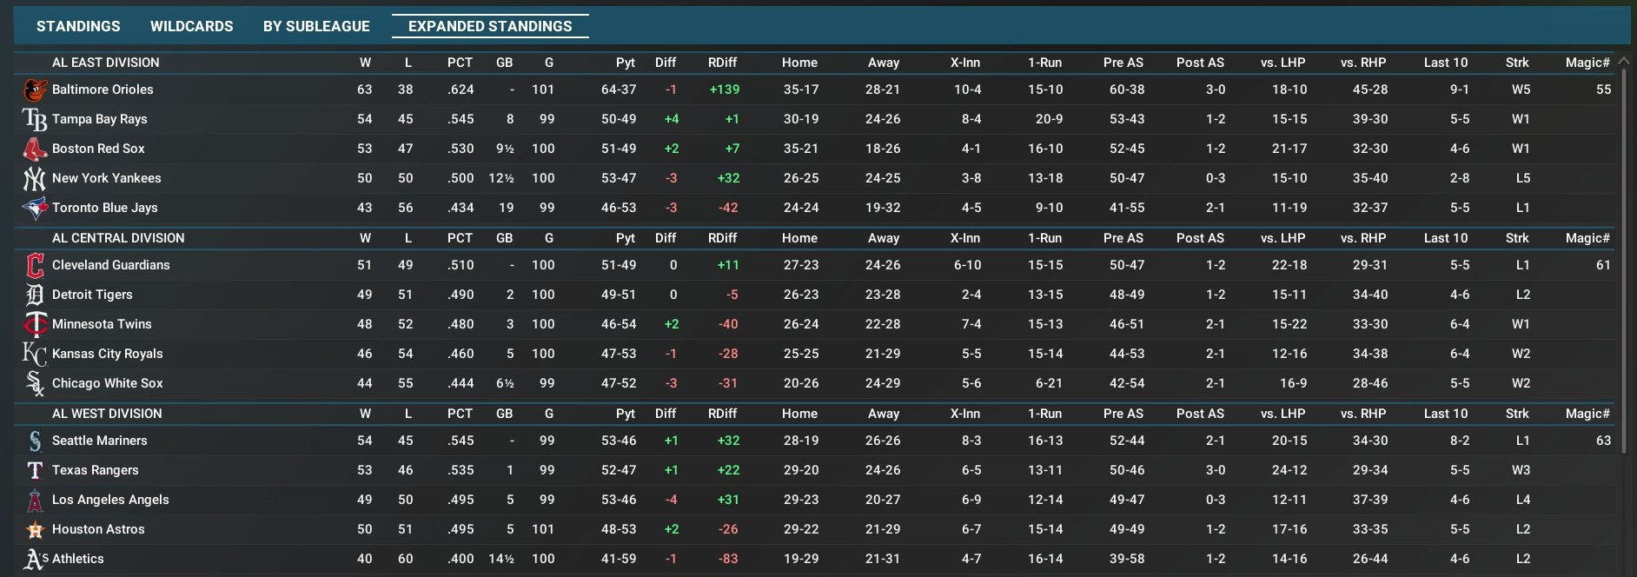The height and width of the screenshot is (577, 1637).
Task: Click the vertical scrollbar on the right
Action: coord(1622,261)
